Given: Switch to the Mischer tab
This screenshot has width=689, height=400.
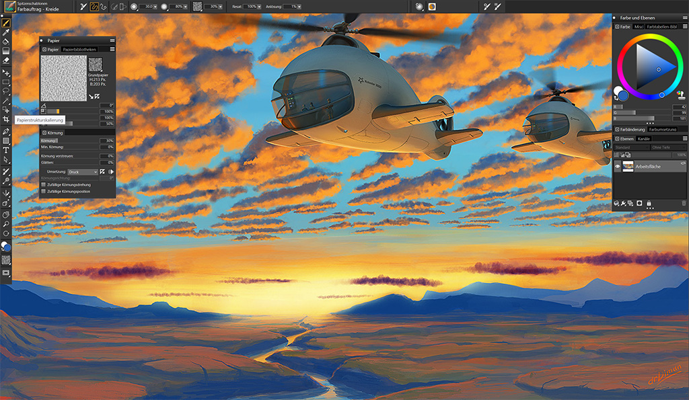Looking at the screenshot, I should [639, 27].
